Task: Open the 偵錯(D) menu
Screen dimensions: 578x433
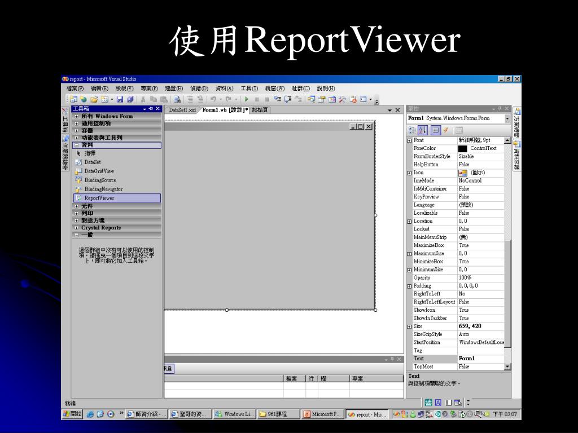Action: pyautogui.click(x=199, y=89)
